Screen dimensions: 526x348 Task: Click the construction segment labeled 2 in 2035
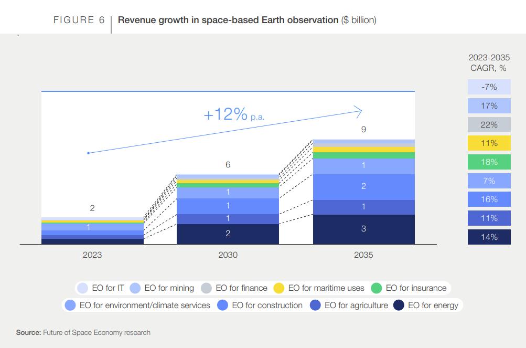point(363,187)
